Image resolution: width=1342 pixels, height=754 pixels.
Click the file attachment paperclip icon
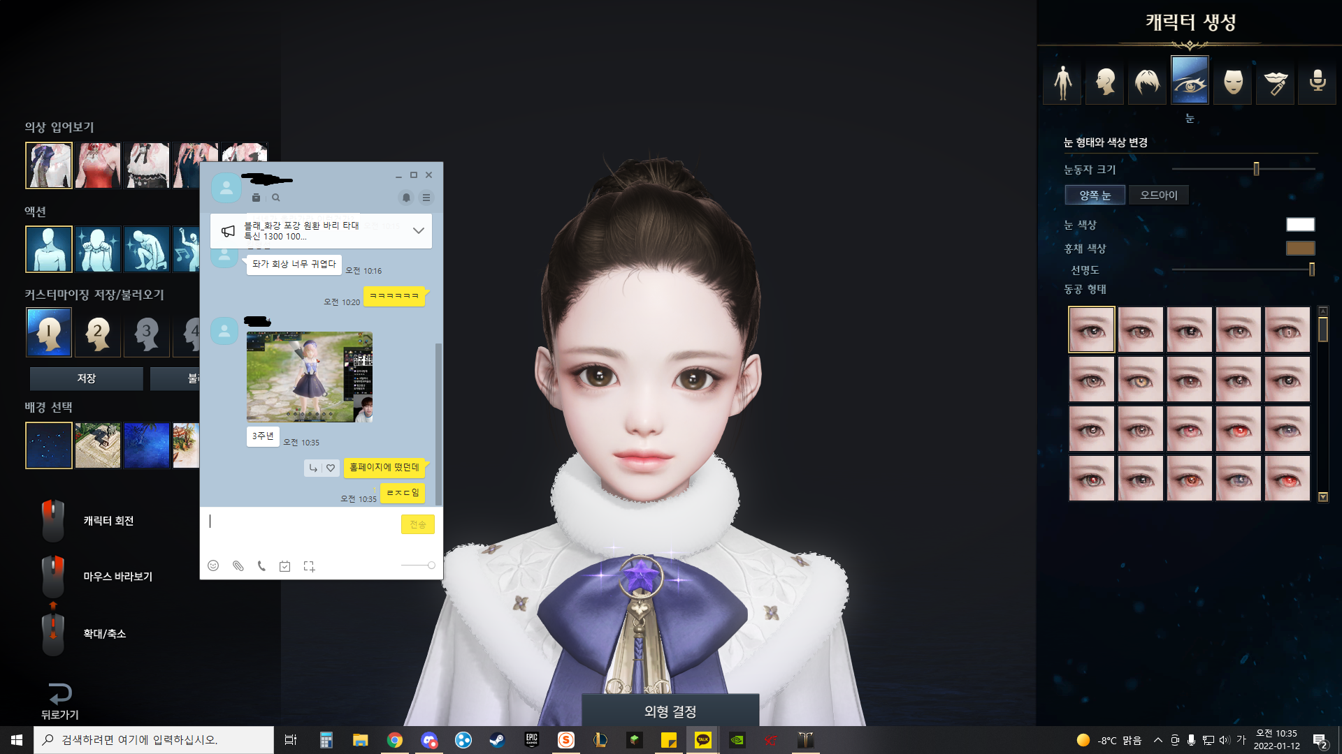[x=238, y=566]
